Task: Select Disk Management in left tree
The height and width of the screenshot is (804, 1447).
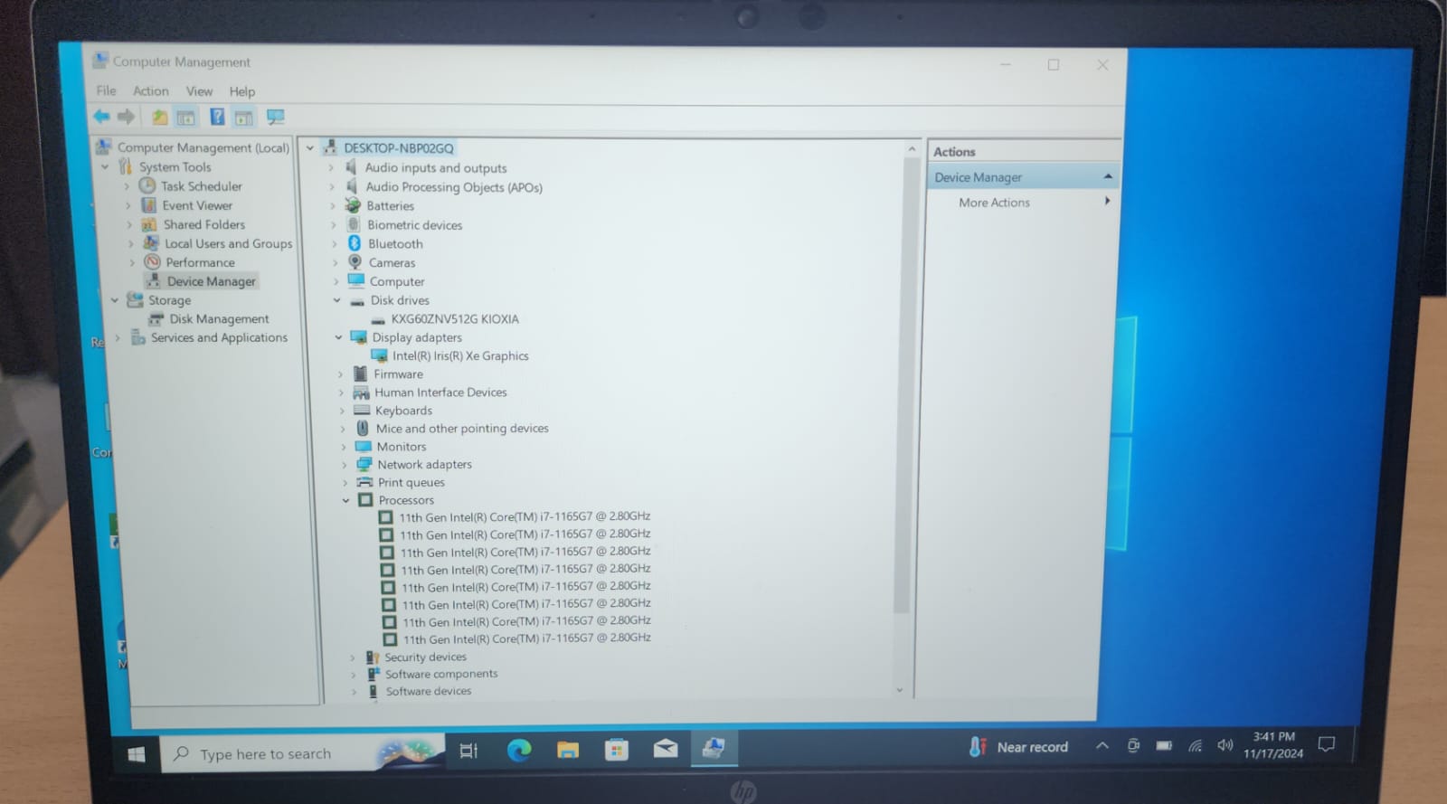Action: click(x=220, y=318)
